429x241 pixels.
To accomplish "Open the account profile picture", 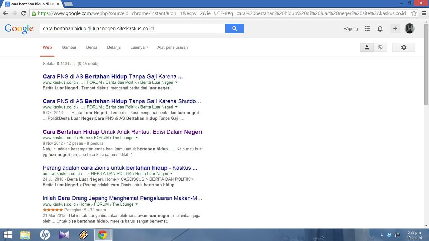I will [409, 29].
